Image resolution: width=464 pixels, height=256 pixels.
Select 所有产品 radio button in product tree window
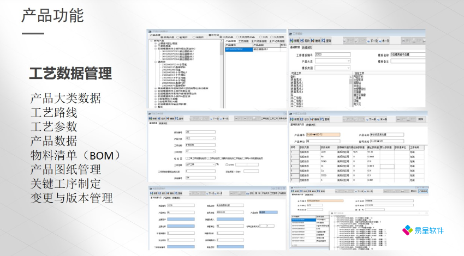(162, 37)
